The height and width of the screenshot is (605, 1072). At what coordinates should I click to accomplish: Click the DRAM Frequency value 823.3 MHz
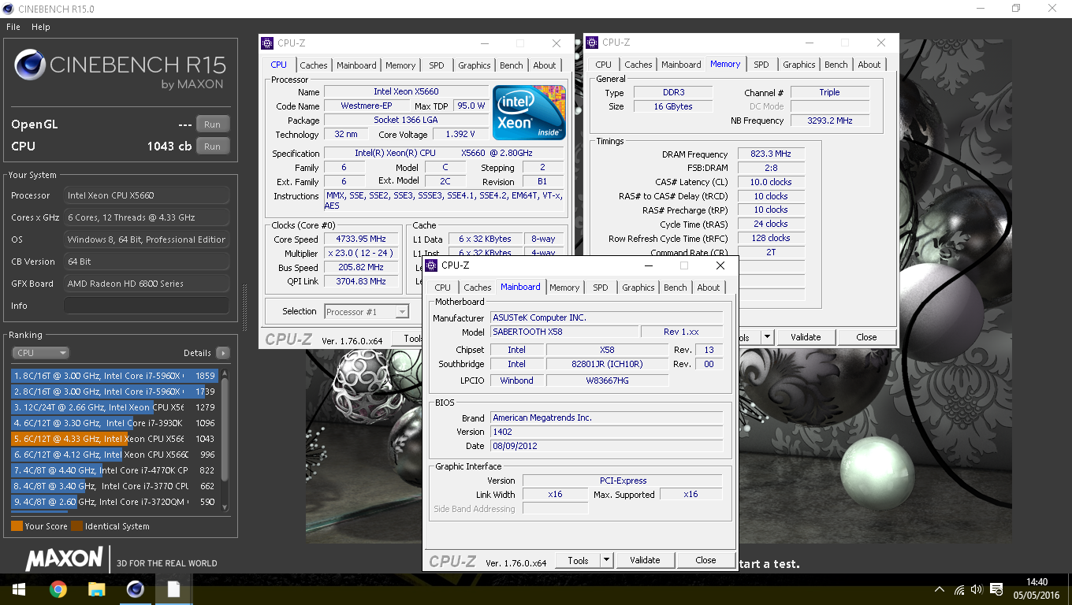pos(771,154)
